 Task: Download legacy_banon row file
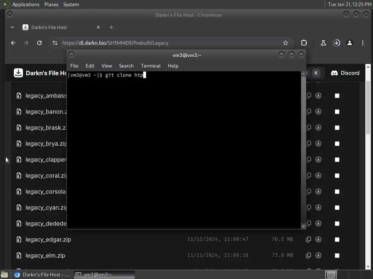[x=318, y=112]
